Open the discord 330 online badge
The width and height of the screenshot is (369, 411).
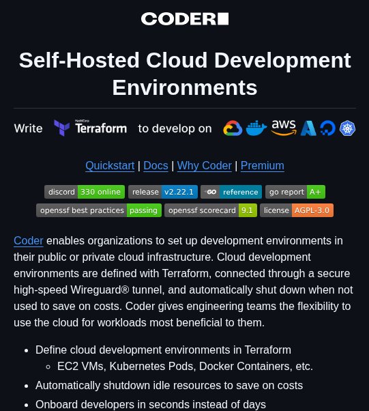[x=85, y=192]
